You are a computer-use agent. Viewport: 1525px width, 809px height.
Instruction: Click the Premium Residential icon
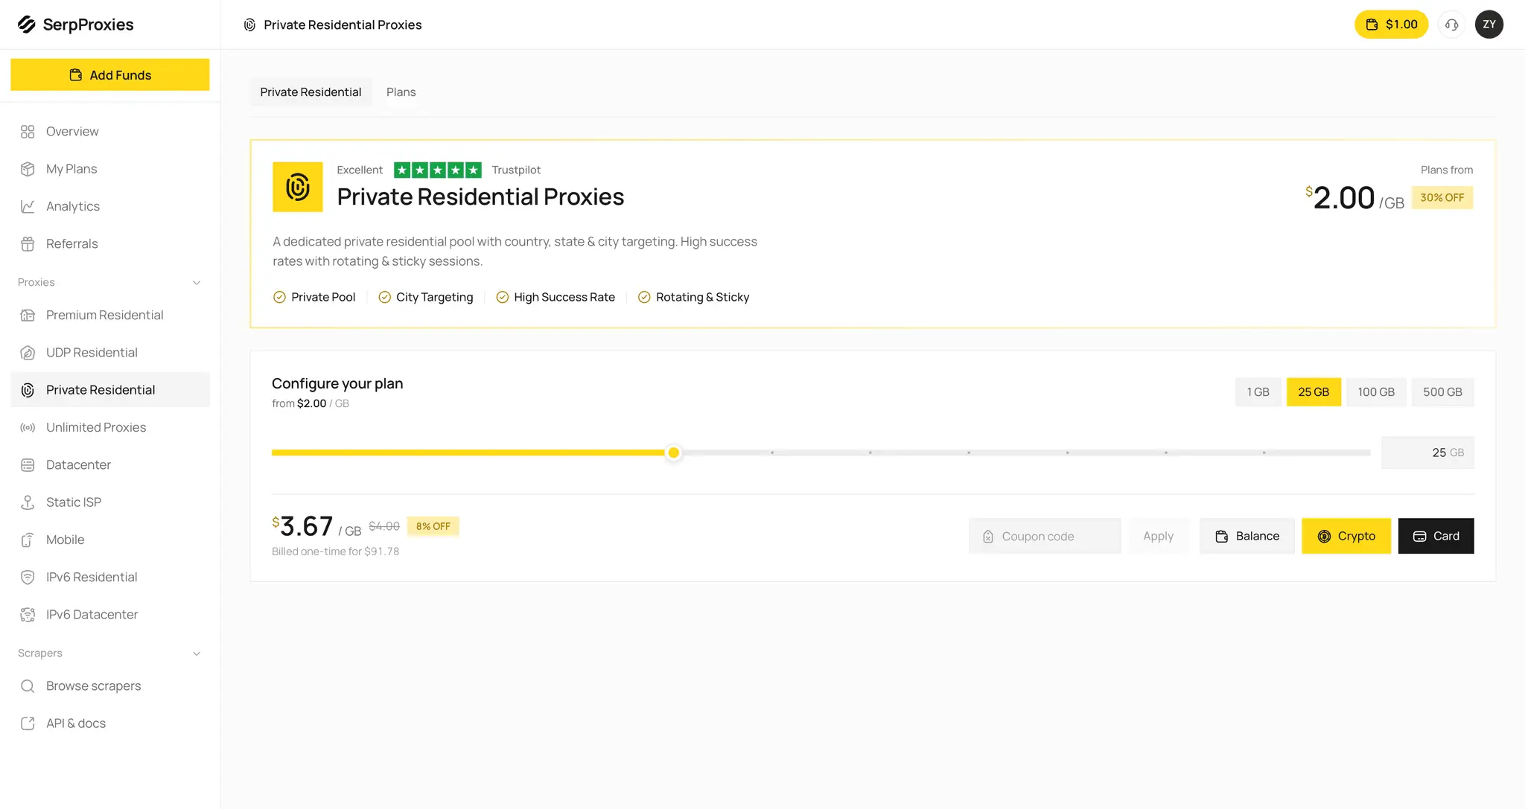28,315
